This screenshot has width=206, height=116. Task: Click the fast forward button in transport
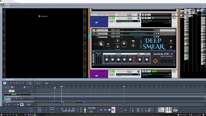(105, 110)
